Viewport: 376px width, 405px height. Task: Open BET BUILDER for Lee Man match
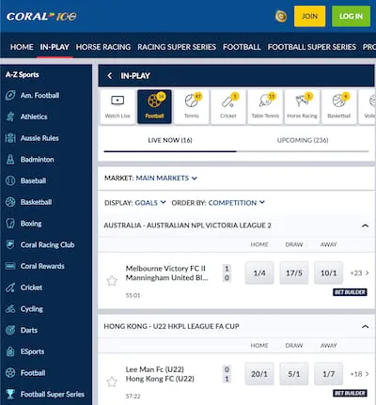pyautogui.click(x=350, y=393)
